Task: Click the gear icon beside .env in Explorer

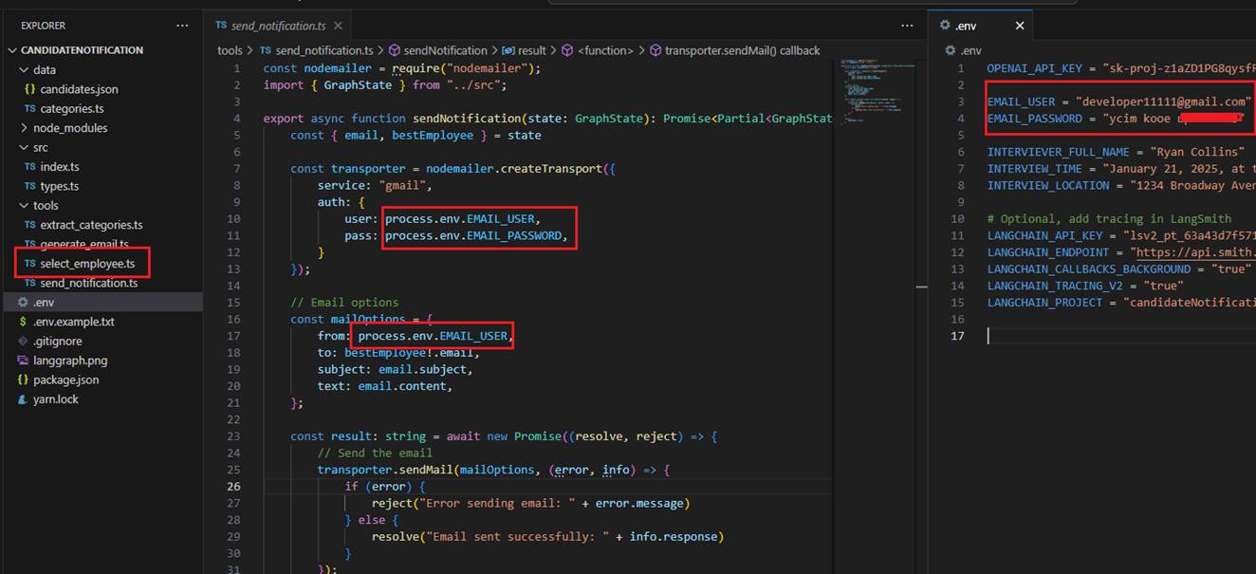Action: (x=24, y=302)
